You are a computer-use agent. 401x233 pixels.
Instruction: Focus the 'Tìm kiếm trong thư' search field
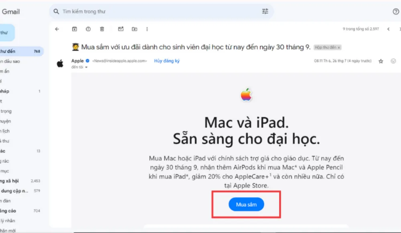[161, 12]
